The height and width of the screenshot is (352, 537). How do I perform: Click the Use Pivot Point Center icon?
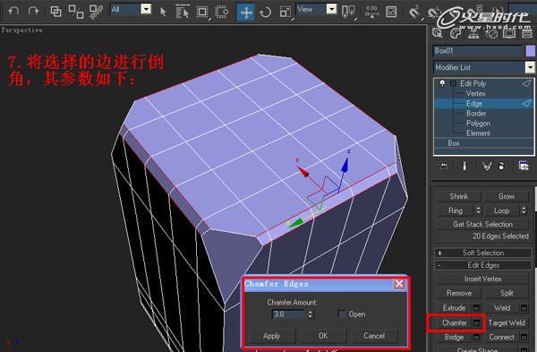click(348, 12)
